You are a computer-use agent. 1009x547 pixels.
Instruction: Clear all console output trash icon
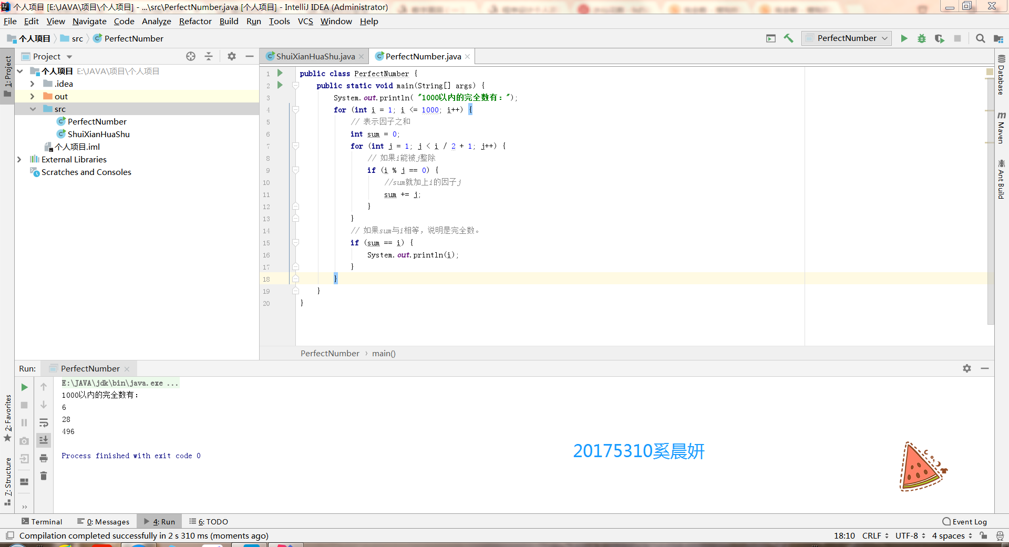[x=44, y=476]
